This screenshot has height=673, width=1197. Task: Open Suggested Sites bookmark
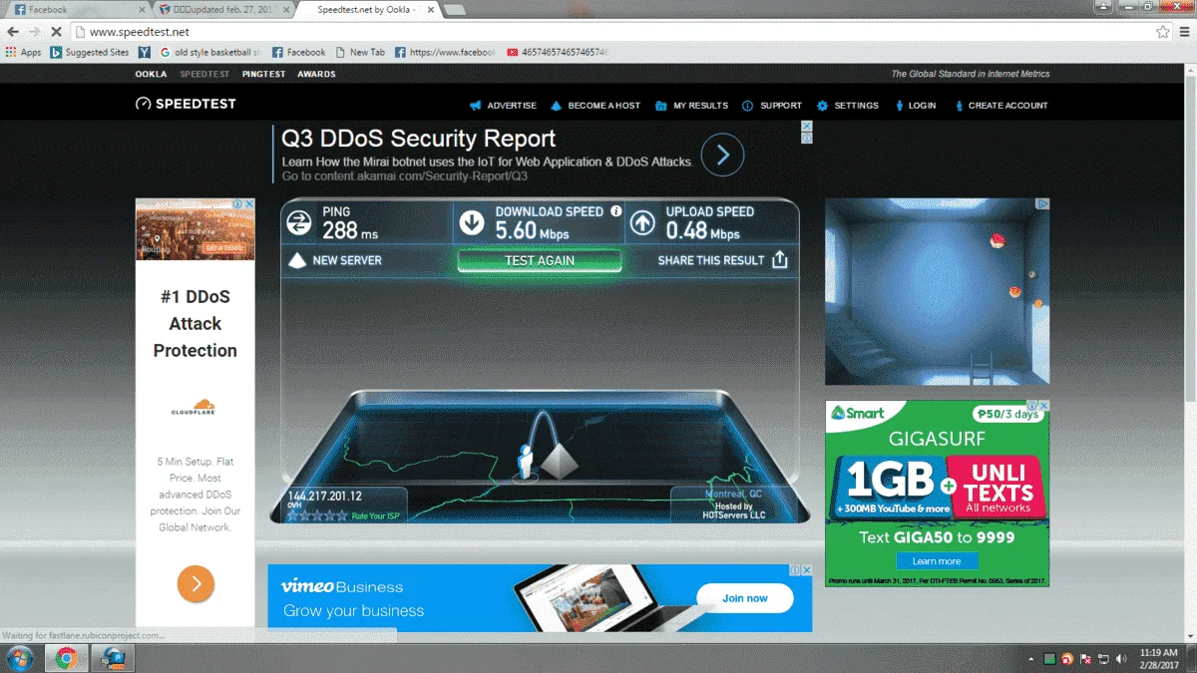91,52
